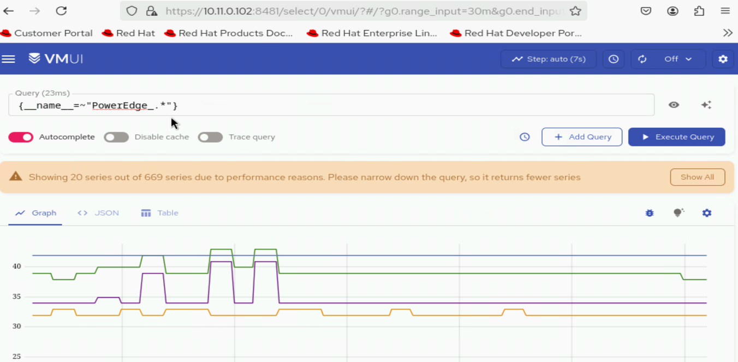Viewport: 738px width, 362px height.
Task: Enable the Disable cache toggle
Action: point(116,137)
